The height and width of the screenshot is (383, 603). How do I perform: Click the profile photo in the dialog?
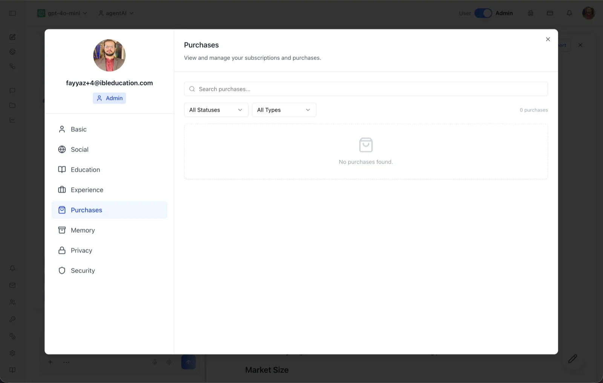coord(109,55)
